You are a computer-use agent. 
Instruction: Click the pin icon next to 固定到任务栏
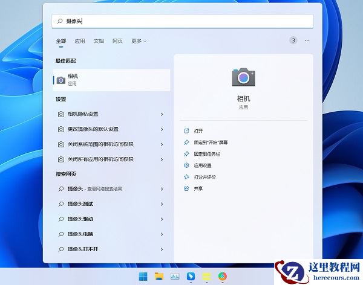coord(186,154)
